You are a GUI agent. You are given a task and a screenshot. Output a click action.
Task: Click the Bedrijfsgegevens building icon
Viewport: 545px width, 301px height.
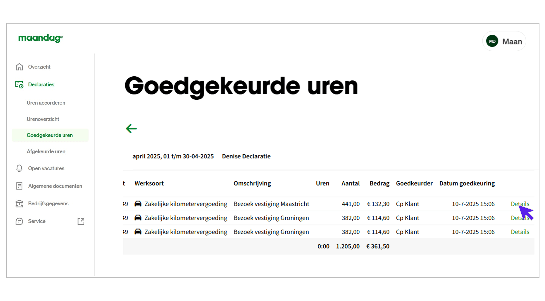click(x=19, y=203)
